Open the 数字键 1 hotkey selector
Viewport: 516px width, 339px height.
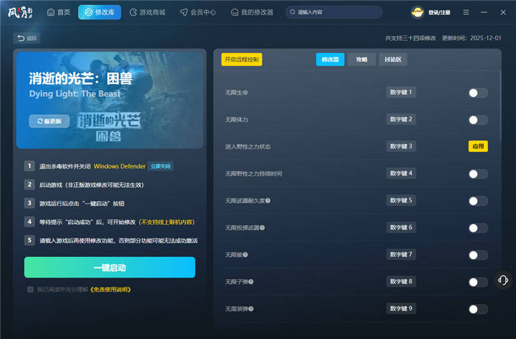coord(401,92)
